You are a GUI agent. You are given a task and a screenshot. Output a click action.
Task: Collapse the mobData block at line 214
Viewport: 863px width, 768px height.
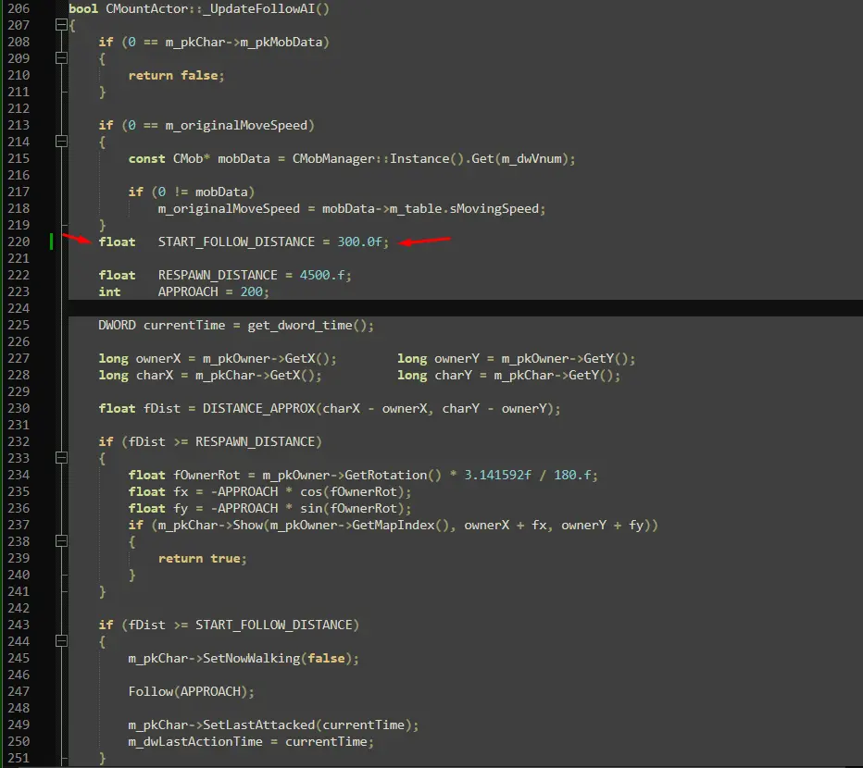pyautogui.click(x=60, y=142)
